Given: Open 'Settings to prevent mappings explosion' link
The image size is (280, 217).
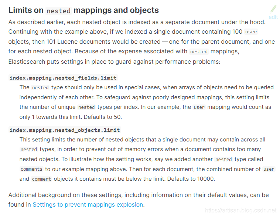Looking at the screenshot, I should [88, 204].
